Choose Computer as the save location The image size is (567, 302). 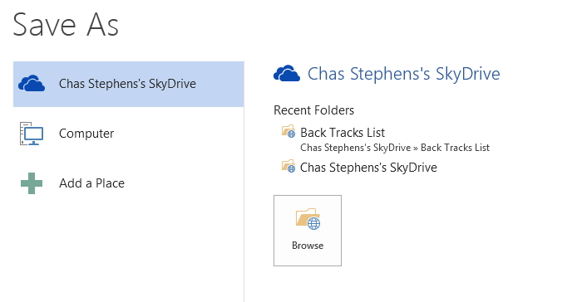[86, 134]
